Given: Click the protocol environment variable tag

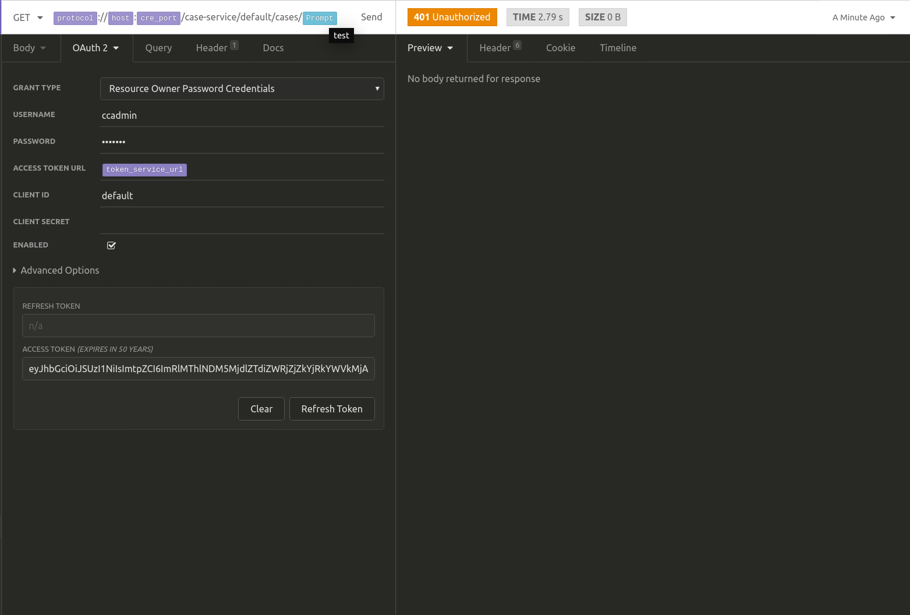Looking at the screenshot, I should pyautogui.click(x=75, y=17).
